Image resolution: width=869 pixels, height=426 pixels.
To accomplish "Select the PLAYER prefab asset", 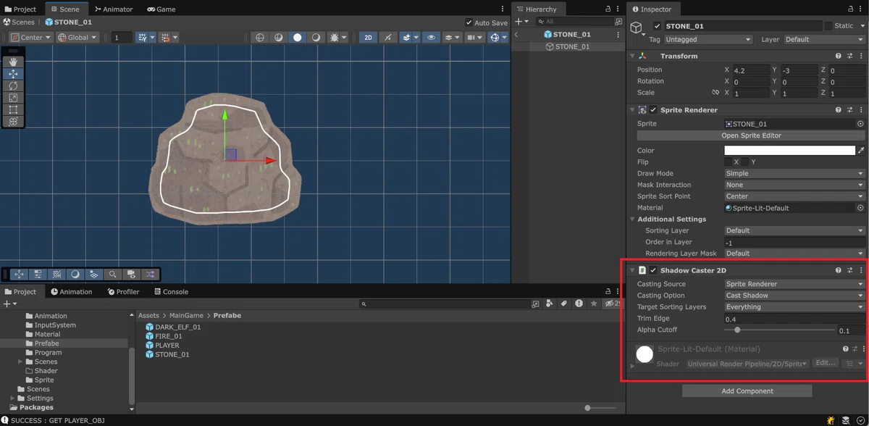I will tap(161, 346).
